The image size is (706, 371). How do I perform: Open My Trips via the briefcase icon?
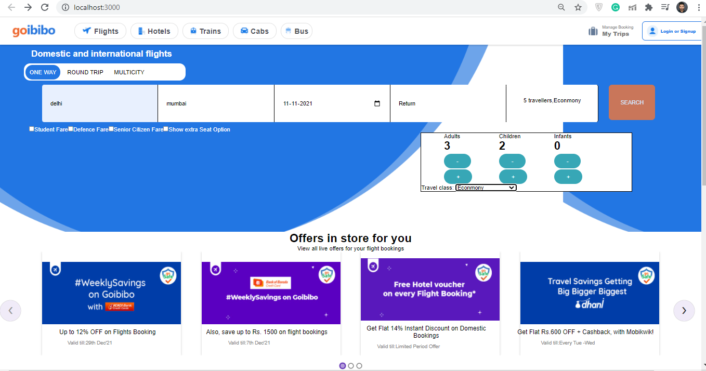pos(593,31)
